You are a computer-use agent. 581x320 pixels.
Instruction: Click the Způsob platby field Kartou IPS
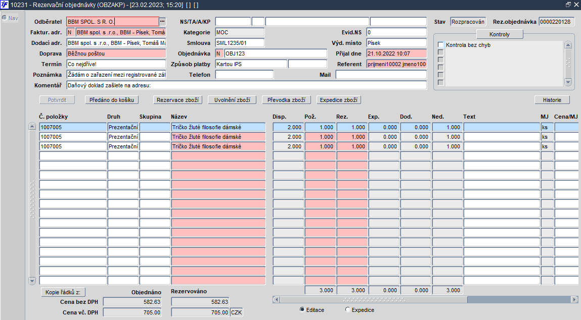coord(251,64)
